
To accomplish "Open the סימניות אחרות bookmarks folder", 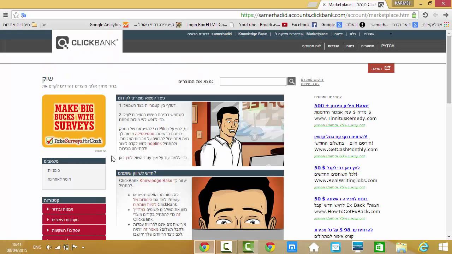I will coord(20,25).
